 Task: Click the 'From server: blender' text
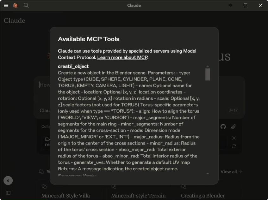(x=77, y=175)
